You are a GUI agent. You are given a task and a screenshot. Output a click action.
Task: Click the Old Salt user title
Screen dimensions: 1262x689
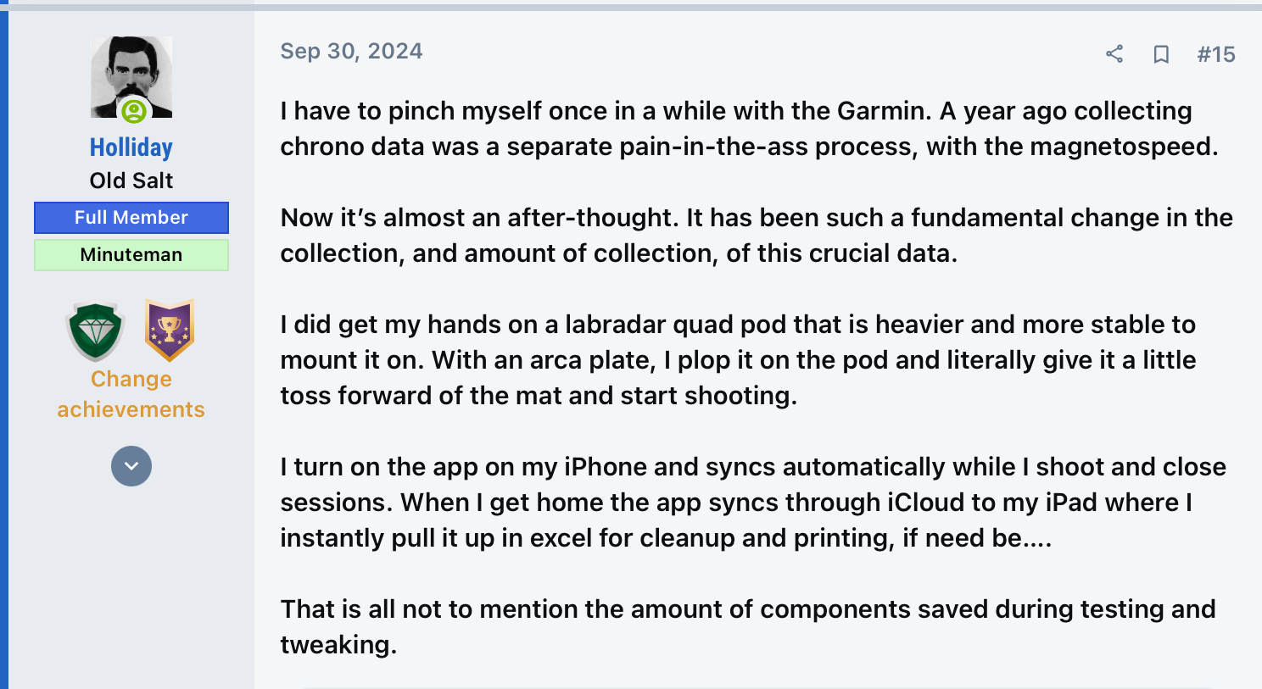point(131,181)
